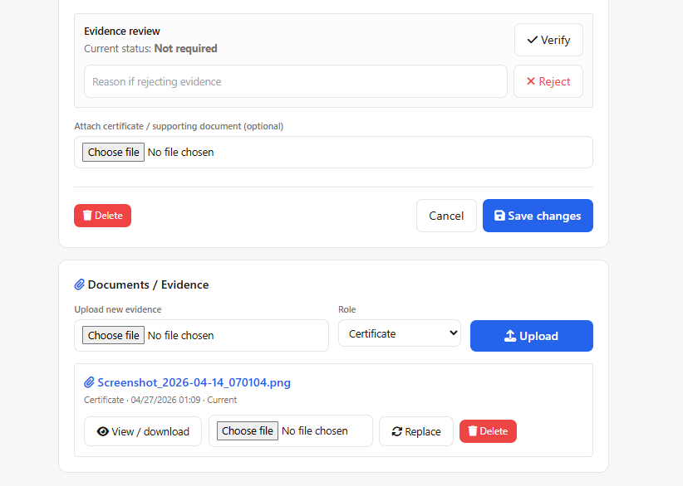
Task: Click the 'Upload new evidence' label
Action: (118, 309)
